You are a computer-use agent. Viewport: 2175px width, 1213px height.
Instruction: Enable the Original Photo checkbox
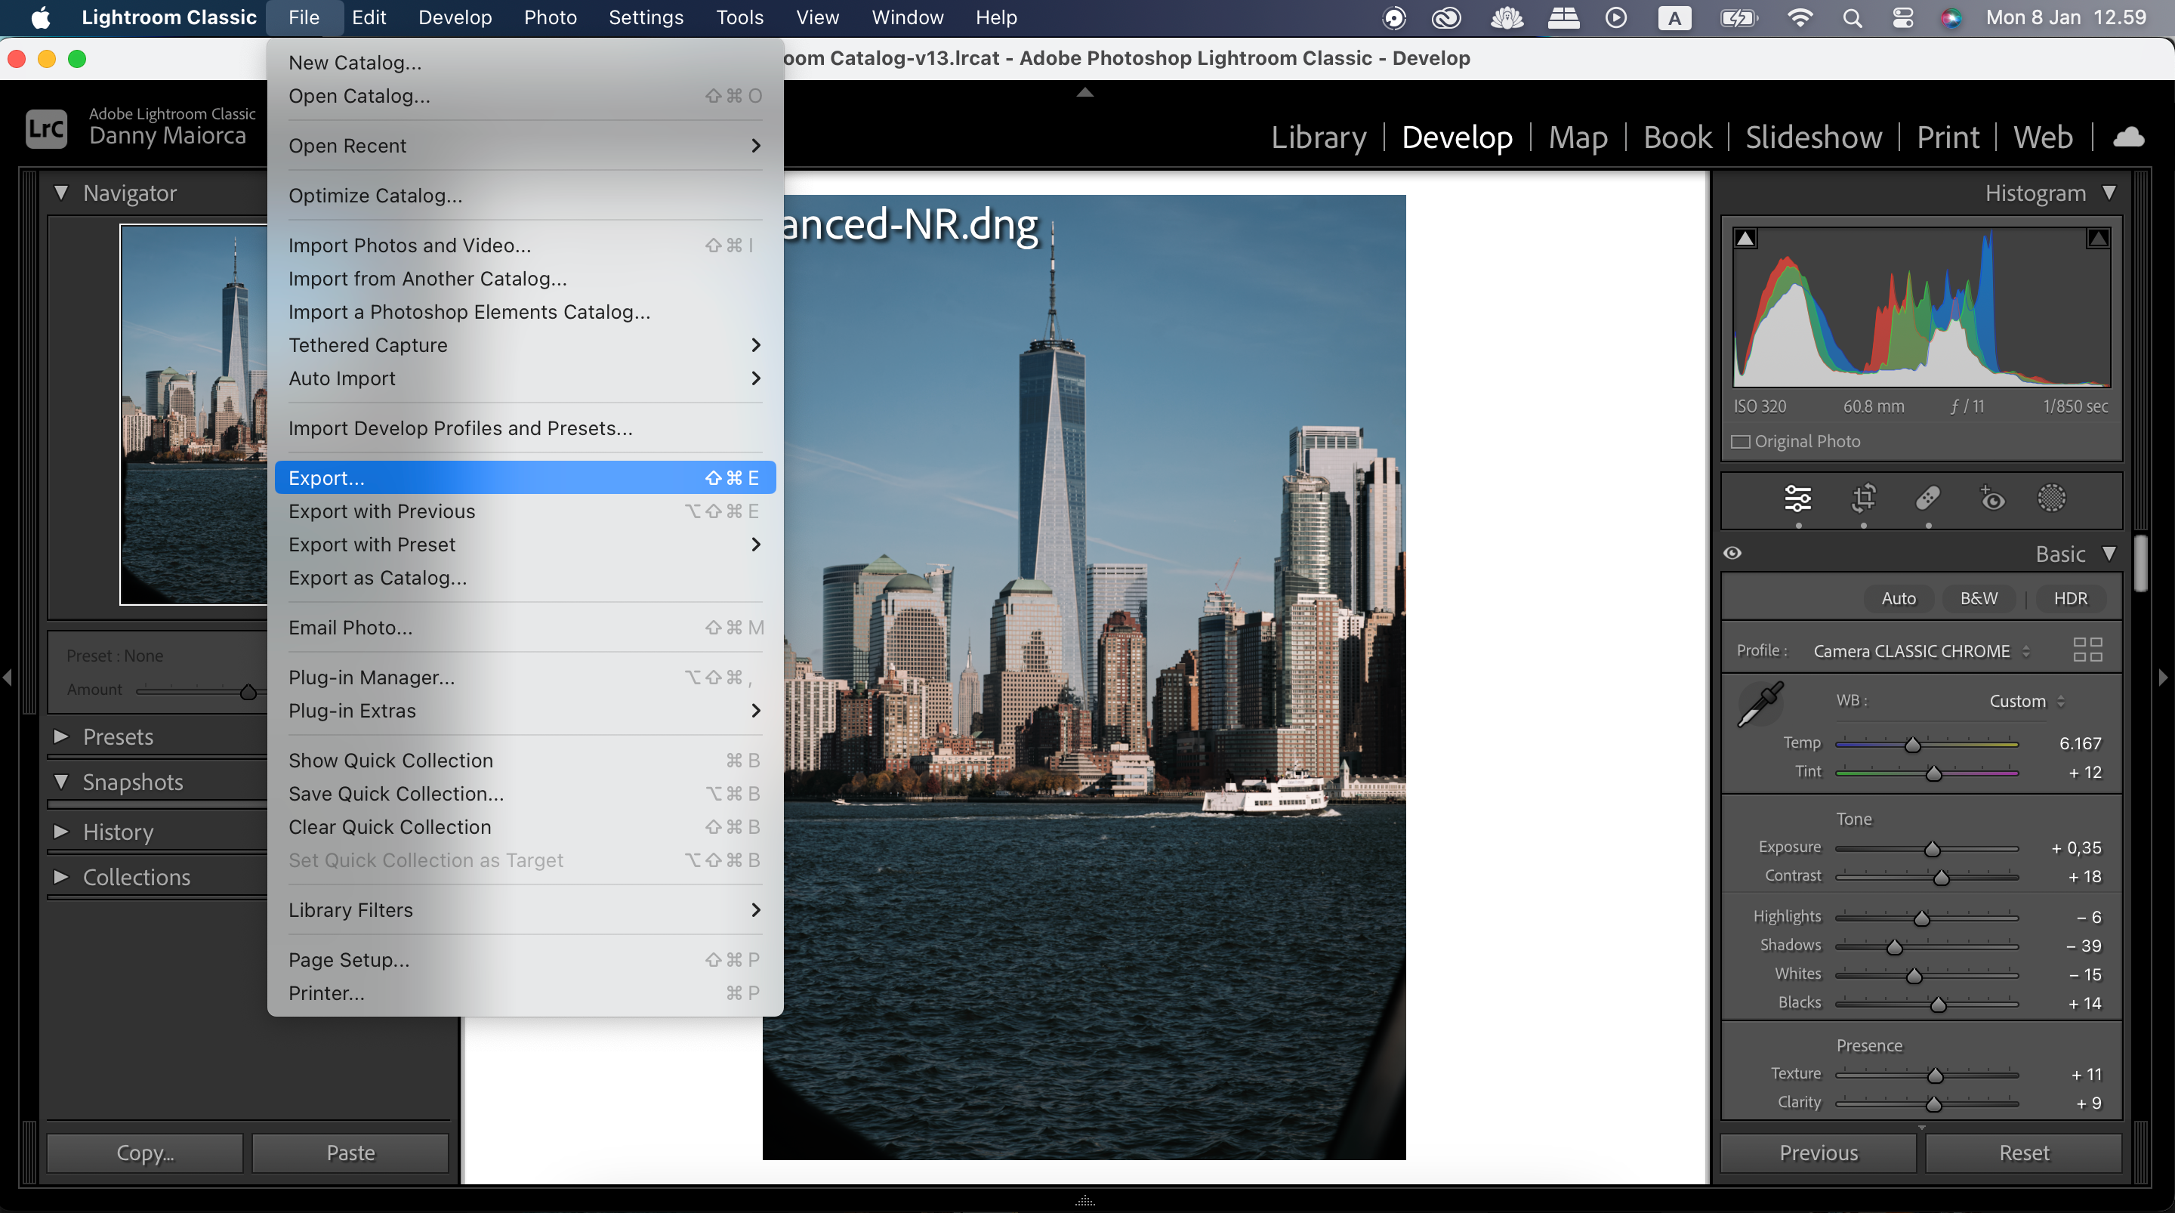tap(1741, 441)
